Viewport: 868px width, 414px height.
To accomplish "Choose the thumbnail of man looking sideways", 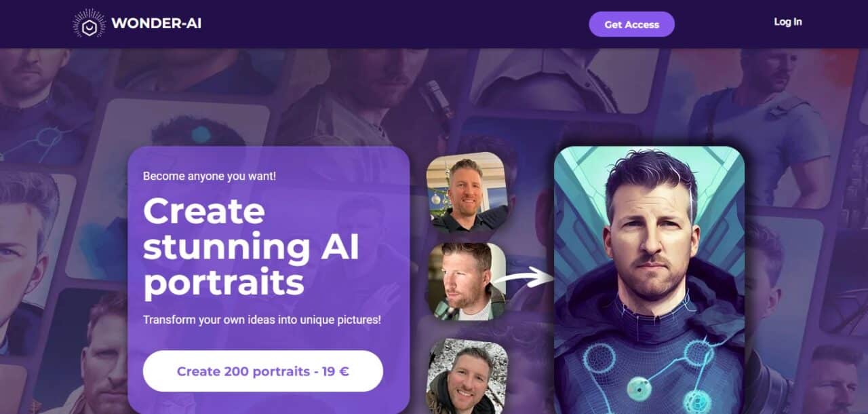I will [467, 282].
